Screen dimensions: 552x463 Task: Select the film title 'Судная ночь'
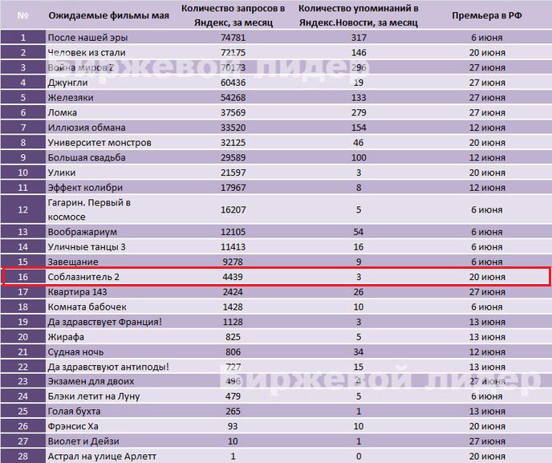pos(75,352)
